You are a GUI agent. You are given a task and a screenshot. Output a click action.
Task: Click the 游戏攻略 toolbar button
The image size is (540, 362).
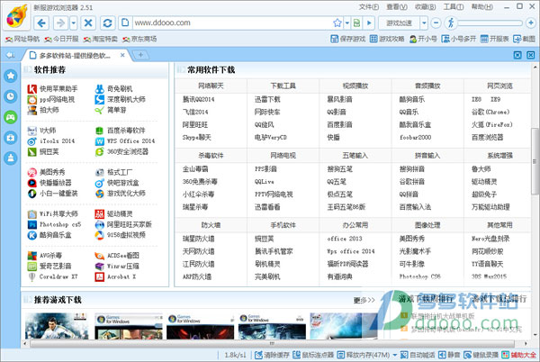coord(387,39)
